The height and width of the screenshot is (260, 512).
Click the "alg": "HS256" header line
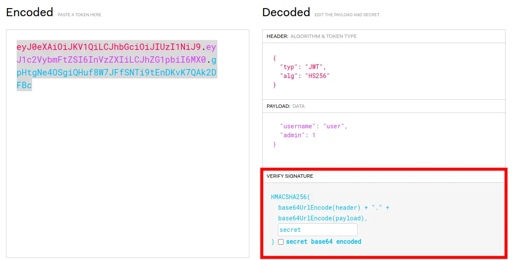tap(304, 75)
